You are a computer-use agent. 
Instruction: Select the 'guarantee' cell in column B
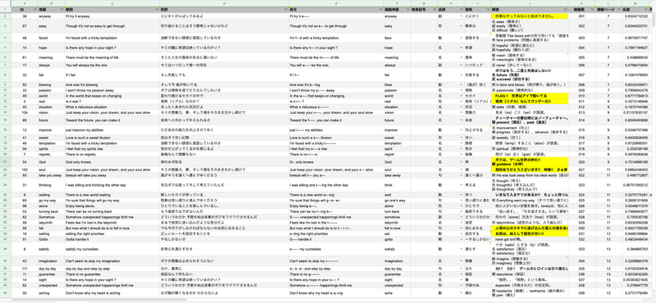(x=51, y=274)
